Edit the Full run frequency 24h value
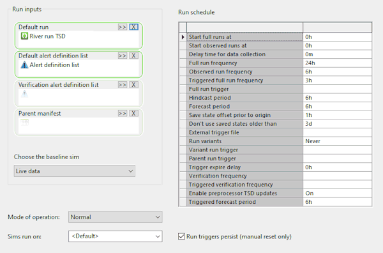383x253 pixels. click(x=337, y=63)
